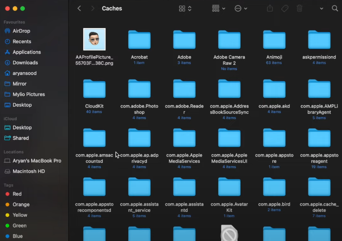
Task: Go to Downloads in sidebar
Action: point(25,63)
